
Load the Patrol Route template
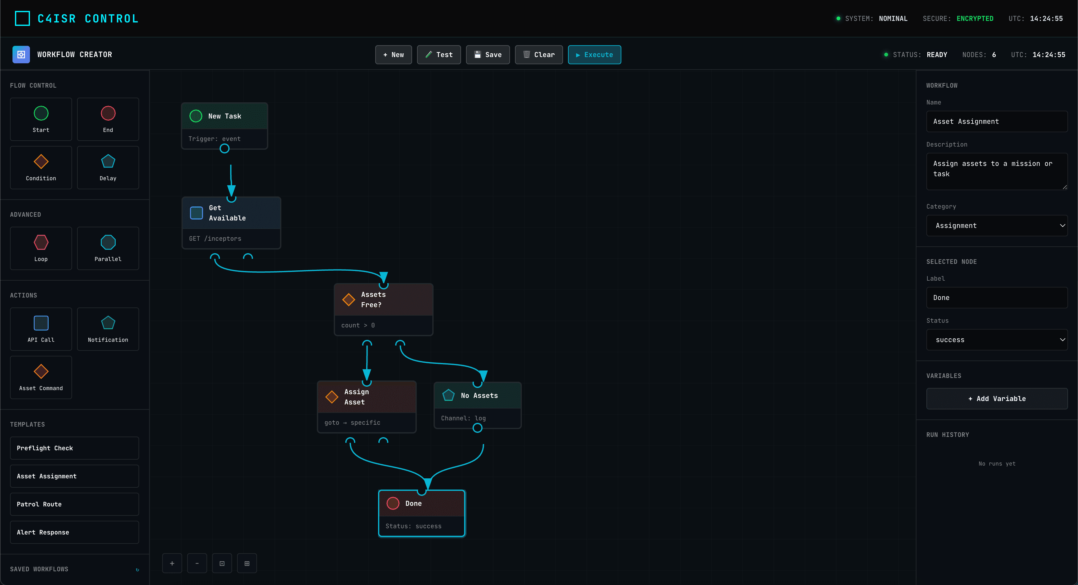click(x=74, y=504)
